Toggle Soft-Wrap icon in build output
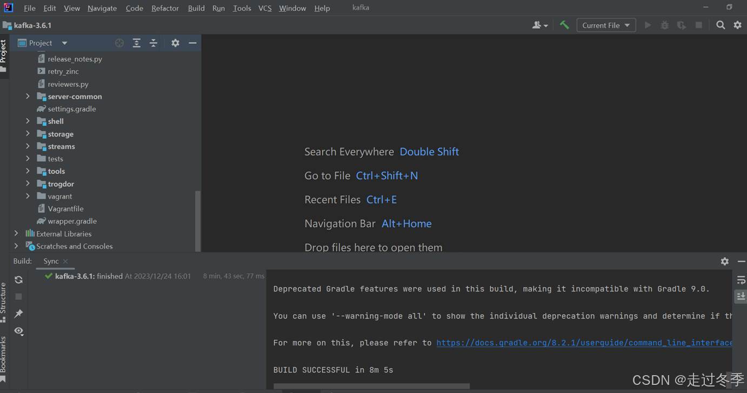This screenshot has width=747, height=393. 741,280
